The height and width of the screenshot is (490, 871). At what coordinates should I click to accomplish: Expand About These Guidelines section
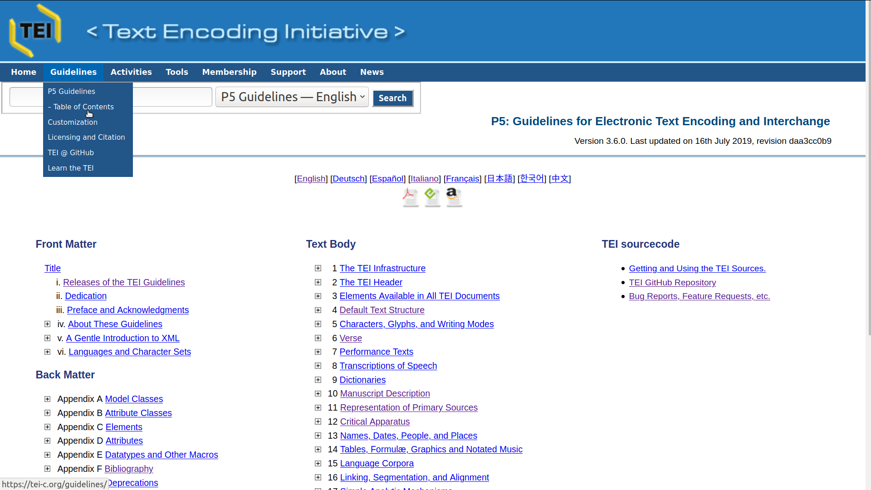tap(47, 324)
